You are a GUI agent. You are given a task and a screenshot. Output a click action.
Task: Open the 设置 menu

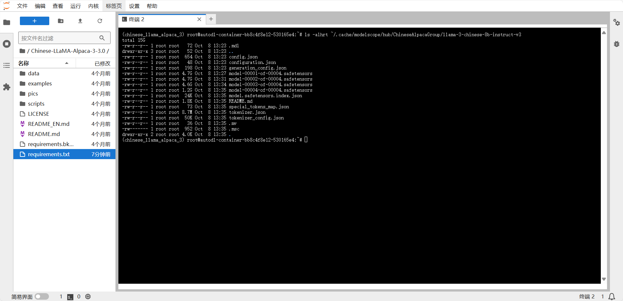(x=134, y=6)
